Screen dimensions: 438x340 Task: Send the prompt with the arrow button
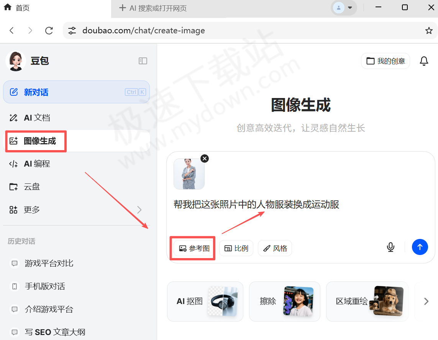pyautogui.click(x=420, y=247)
